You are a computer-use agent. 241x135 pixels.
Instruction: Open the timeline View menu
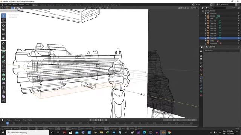coord(24,120)
